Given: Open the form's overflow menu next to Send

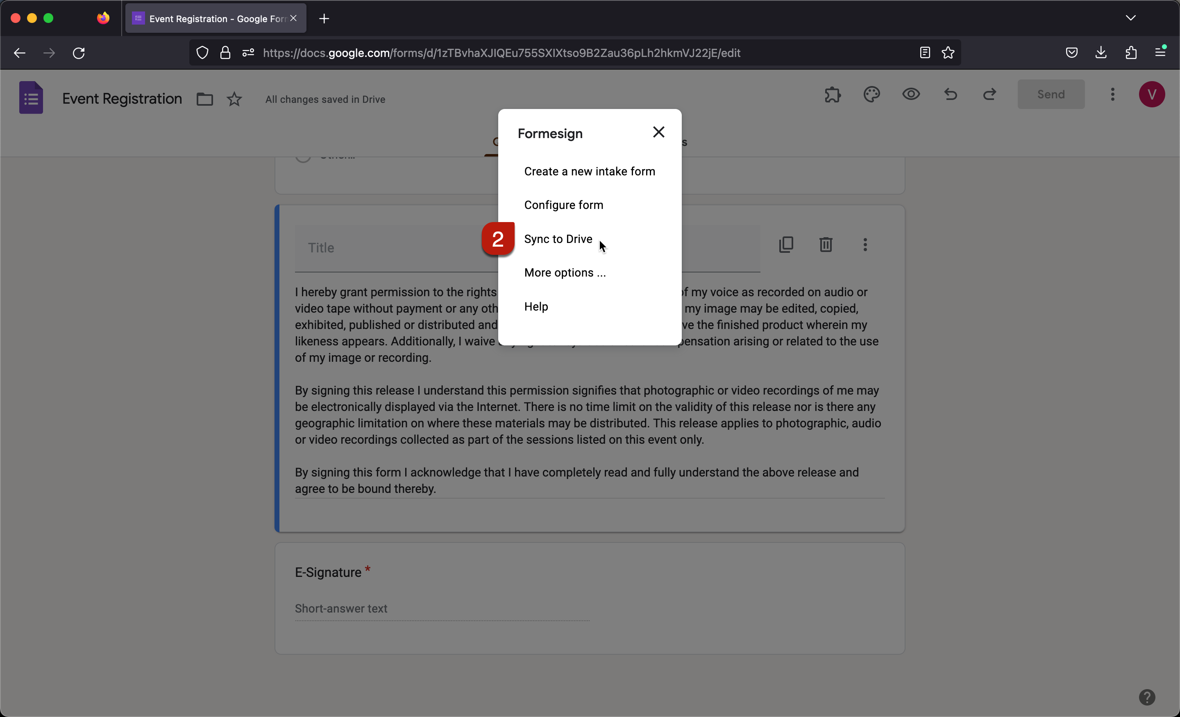Looking at the screenshot, I should click(1113, 94).
